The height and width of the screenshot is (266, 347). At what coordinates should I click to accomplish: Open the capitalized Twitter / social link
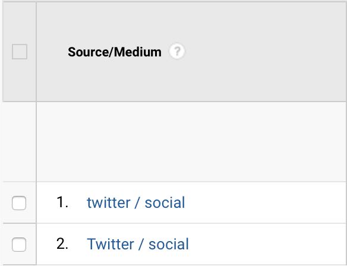138,244
